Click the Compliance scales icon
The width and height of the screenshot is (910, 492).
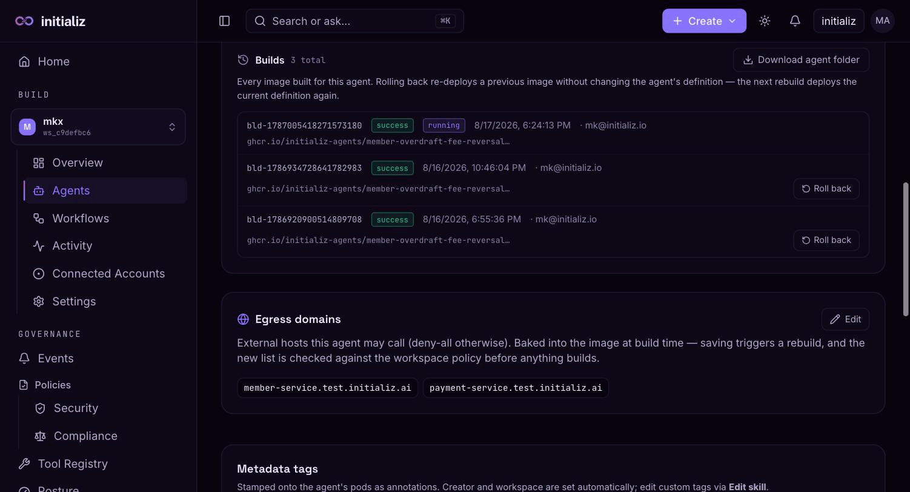(x=40, y=436)
